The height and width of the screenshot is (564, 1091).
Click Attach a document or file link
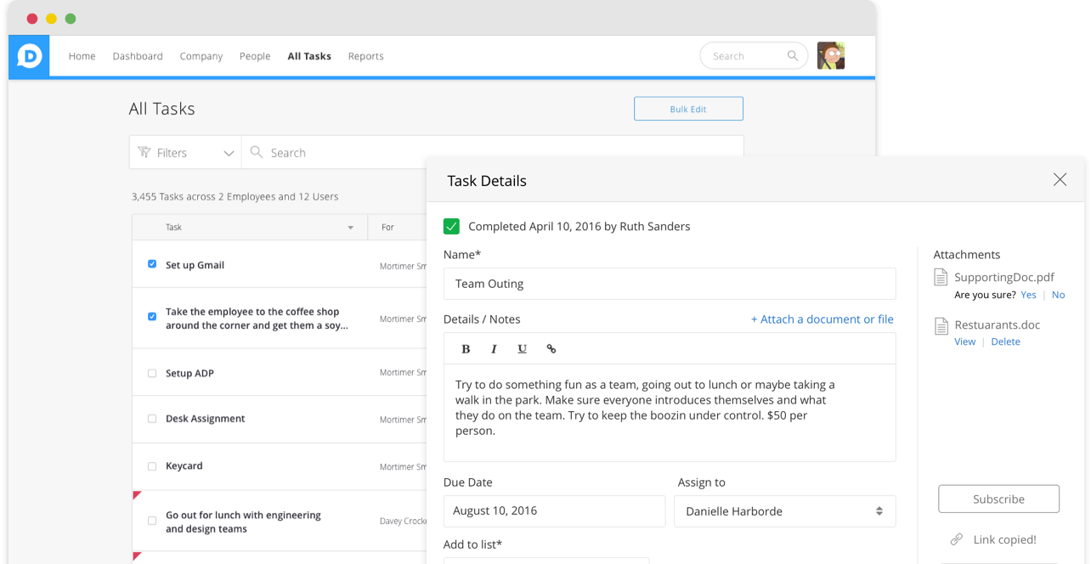coord(822,319)
